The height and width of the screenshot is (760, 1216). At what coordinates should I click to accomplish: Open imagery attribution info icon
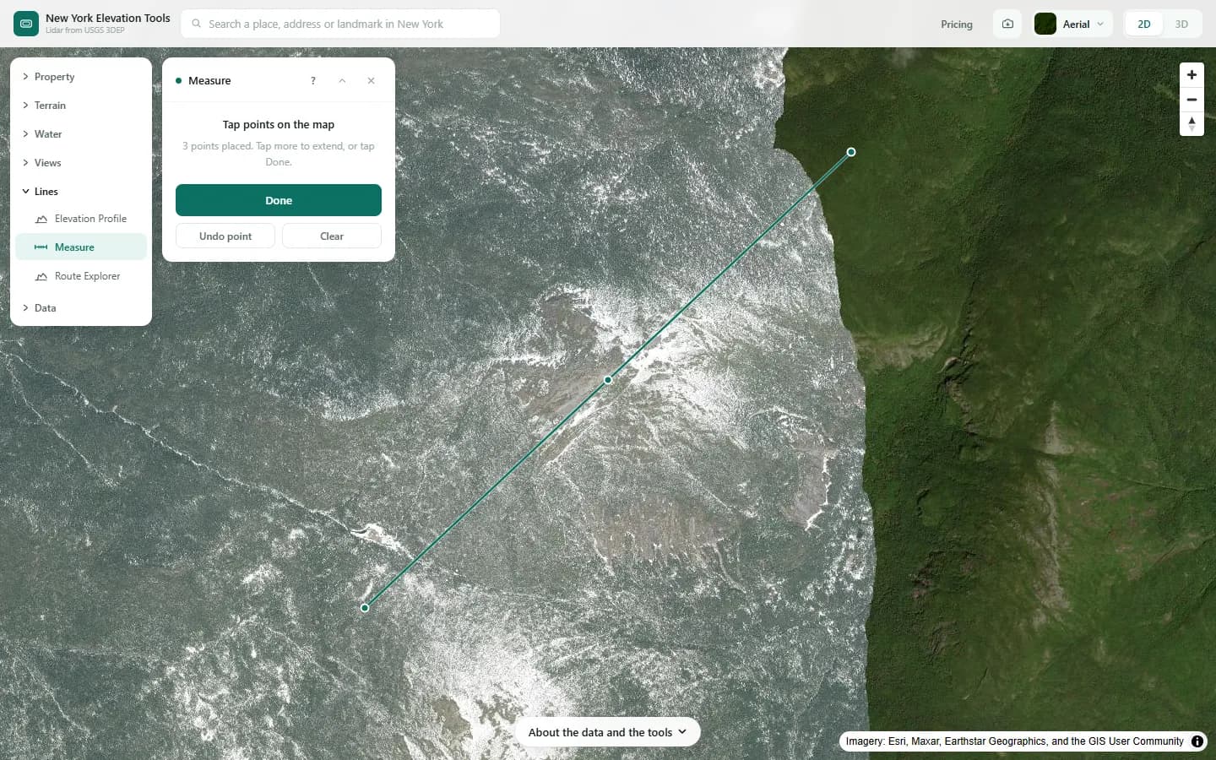pyautogui.click(x=1197, y=741)
